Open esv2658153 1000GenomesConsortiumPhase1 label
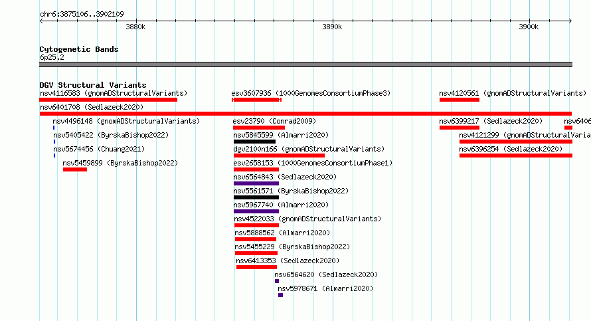The height and width of the screenshot is (321, 591). click(x=313, y=163)
